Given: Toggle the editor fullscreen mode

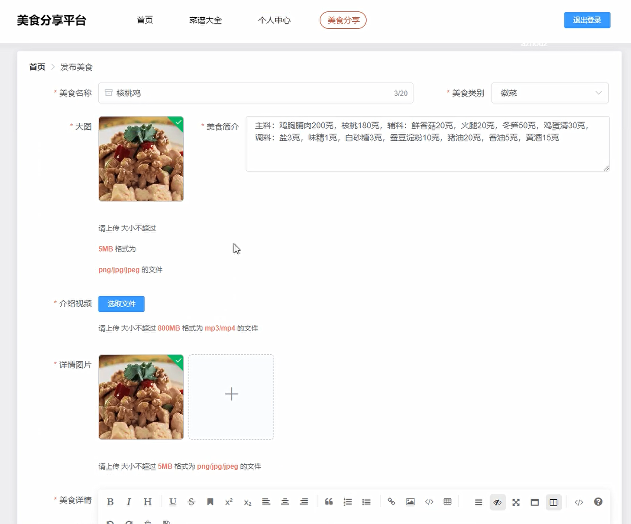Looking at the screenshot, I should pos(516,502).
